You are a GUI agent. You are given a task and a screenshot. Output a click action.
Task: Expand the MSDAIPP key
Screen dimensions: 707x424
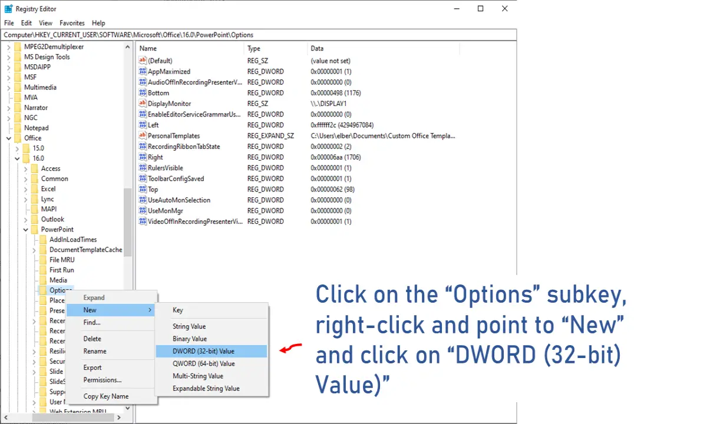click(9, 67)
